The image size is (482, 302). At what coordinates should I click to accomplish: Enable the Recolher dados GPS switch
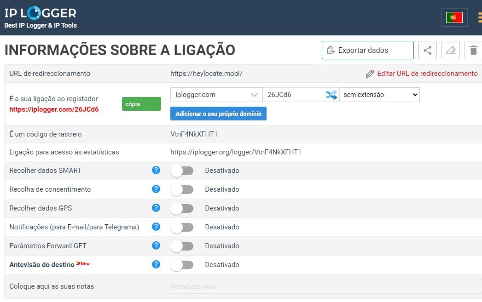pos(182,208)
